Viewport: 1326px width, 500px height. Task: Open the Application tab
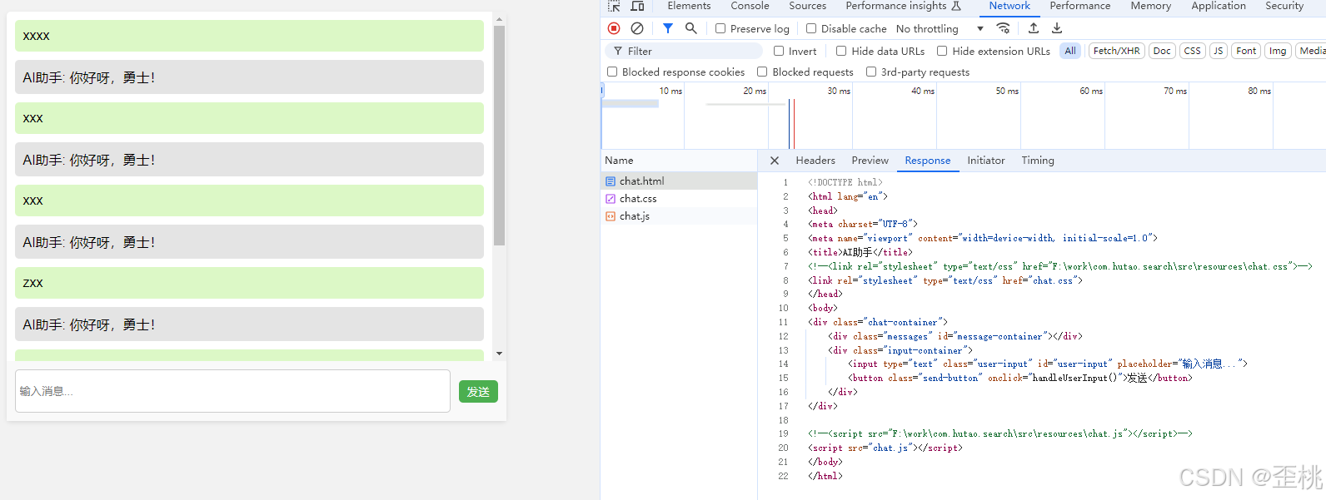tap(1218, 6)
